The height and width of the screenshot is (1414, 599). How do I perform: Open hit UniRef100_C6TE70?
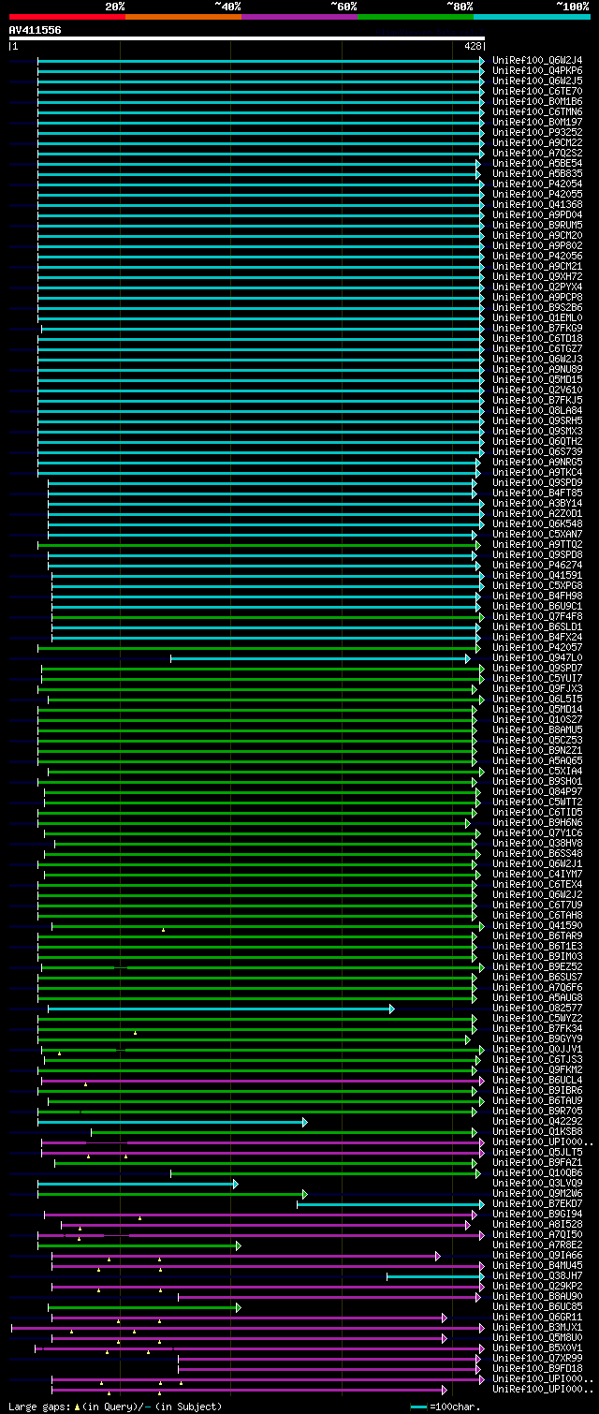pos(537,92)
